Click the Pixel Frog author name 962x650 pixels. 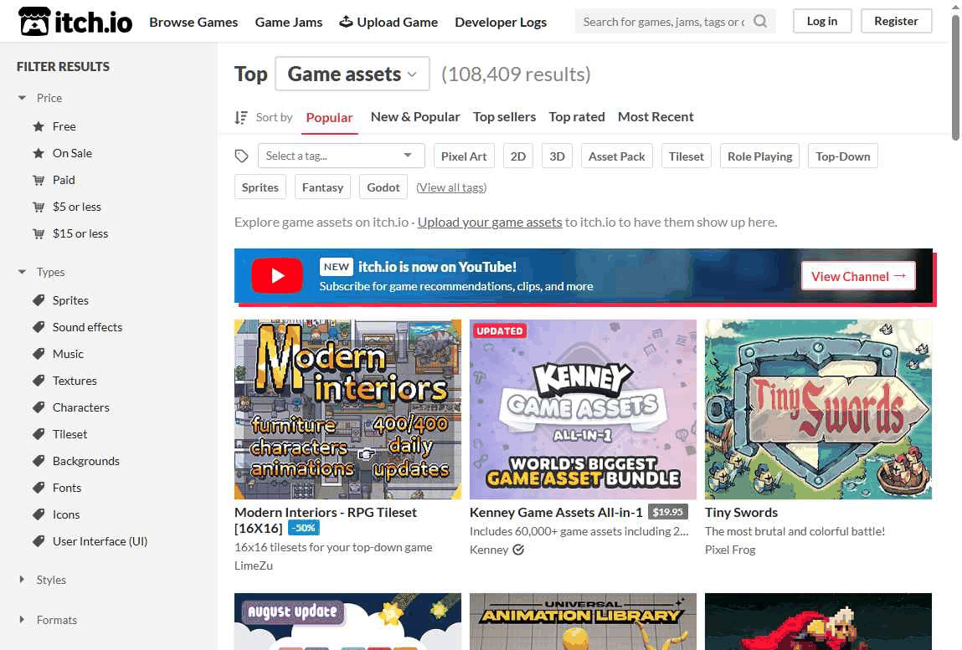click(x=730, y=550)
